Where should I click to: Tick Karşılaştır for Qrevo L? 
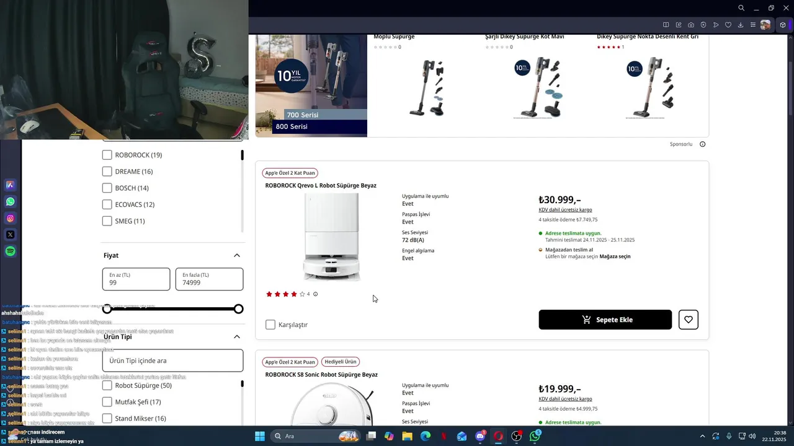(x=270, y=325)
